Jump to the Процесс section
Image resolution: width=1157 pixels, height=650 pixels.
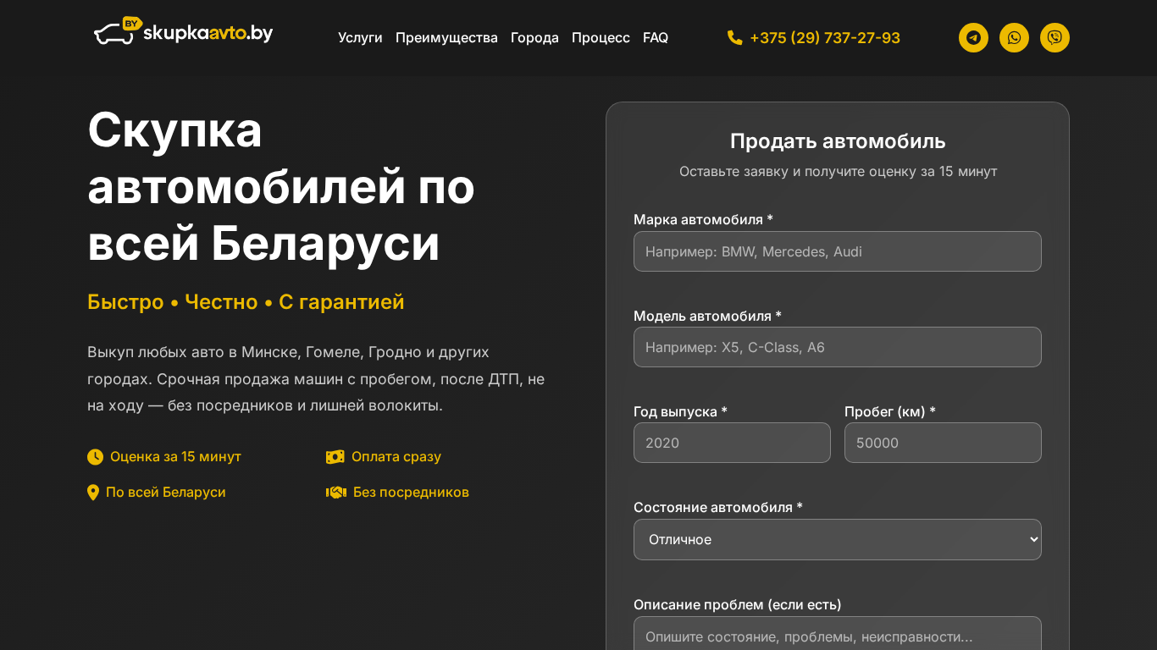coord(601,37)
